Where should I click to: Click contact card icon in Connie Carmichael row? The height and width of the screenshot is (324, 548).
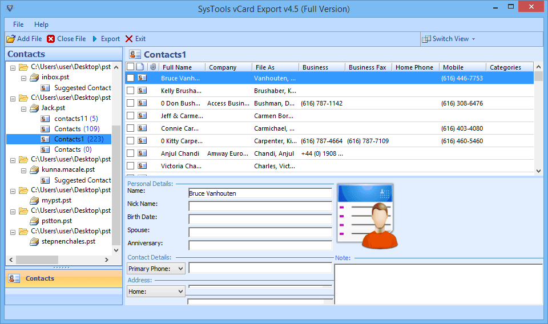142,128
